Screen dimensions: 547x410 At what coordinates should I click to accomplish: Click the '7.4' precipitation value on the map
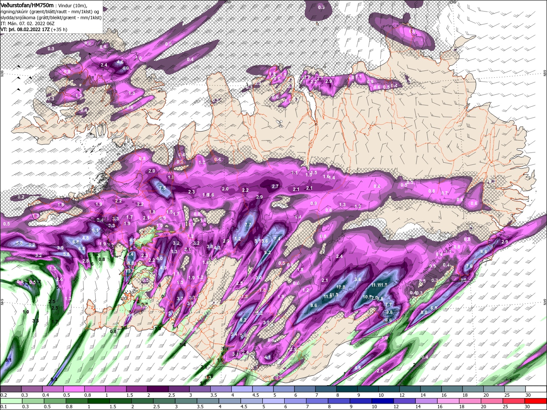pyautogui.click(x=276, y=239)
